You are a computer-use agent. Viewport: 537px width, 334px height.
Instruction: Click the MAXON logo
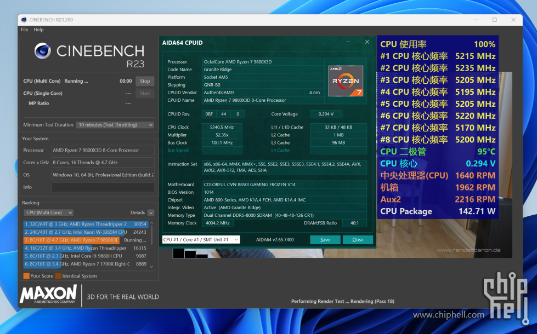pos(48,294)
